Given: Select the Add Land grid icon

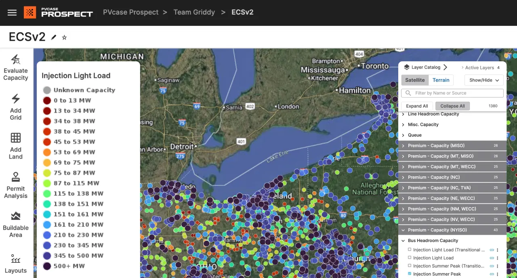Looking at the screenshot, I should pyautogui.click(x=16, y=138).
